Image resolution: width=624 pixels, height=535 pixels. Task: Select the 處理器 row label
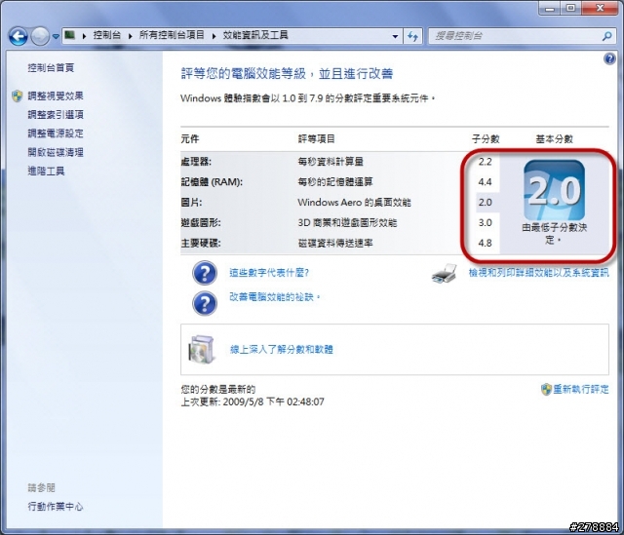(x=196, y=162)
